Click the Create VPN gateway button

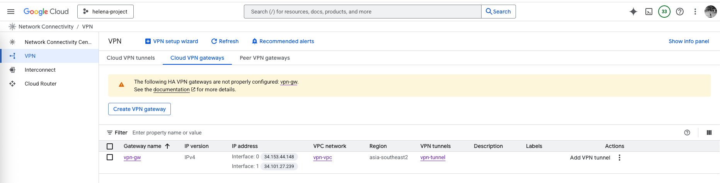(x=140, y=109)
